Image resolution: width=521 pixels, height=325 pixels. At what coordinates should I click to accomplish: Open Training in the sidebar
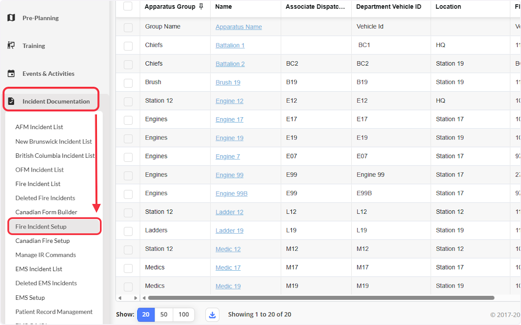tap(33, 46)
